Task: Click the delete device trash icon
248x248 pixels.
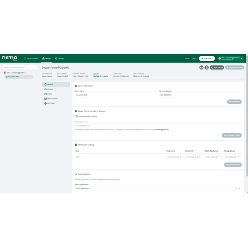Action: [x=206, y=67]
